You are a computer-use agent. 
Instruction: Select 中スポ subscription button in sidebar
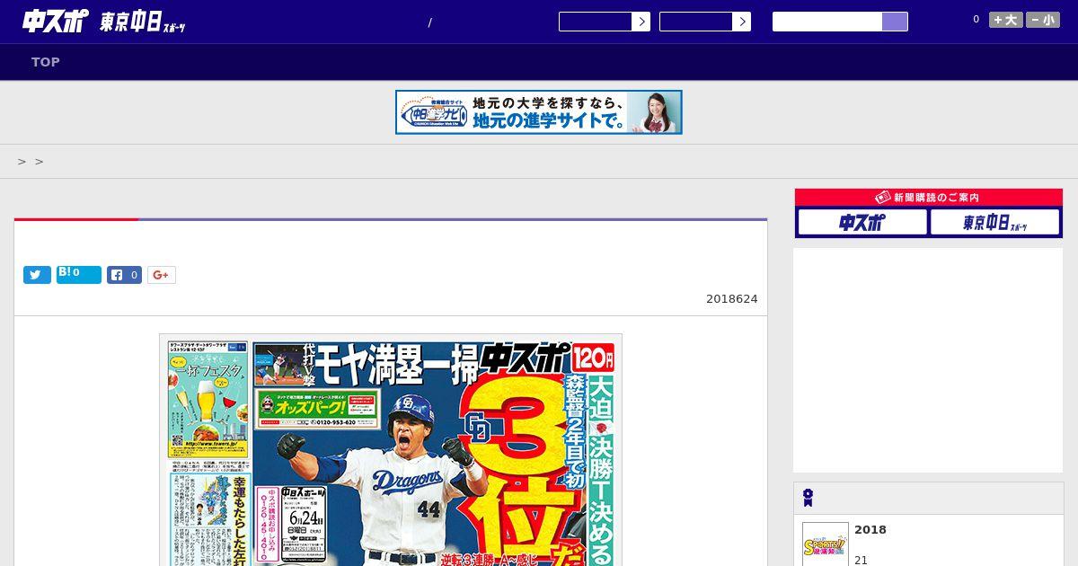coord(862,222)
